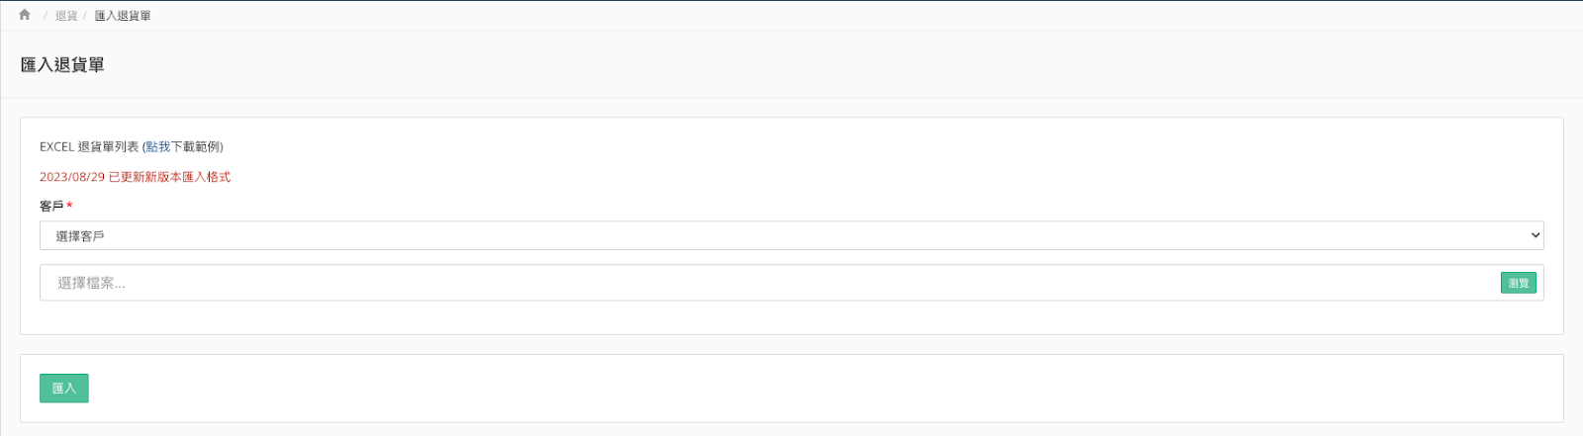The height and width of the screenshot is (436, 1583).
Task: Click the EXCEL 退貨單列表 text
Action: [89, 146]
